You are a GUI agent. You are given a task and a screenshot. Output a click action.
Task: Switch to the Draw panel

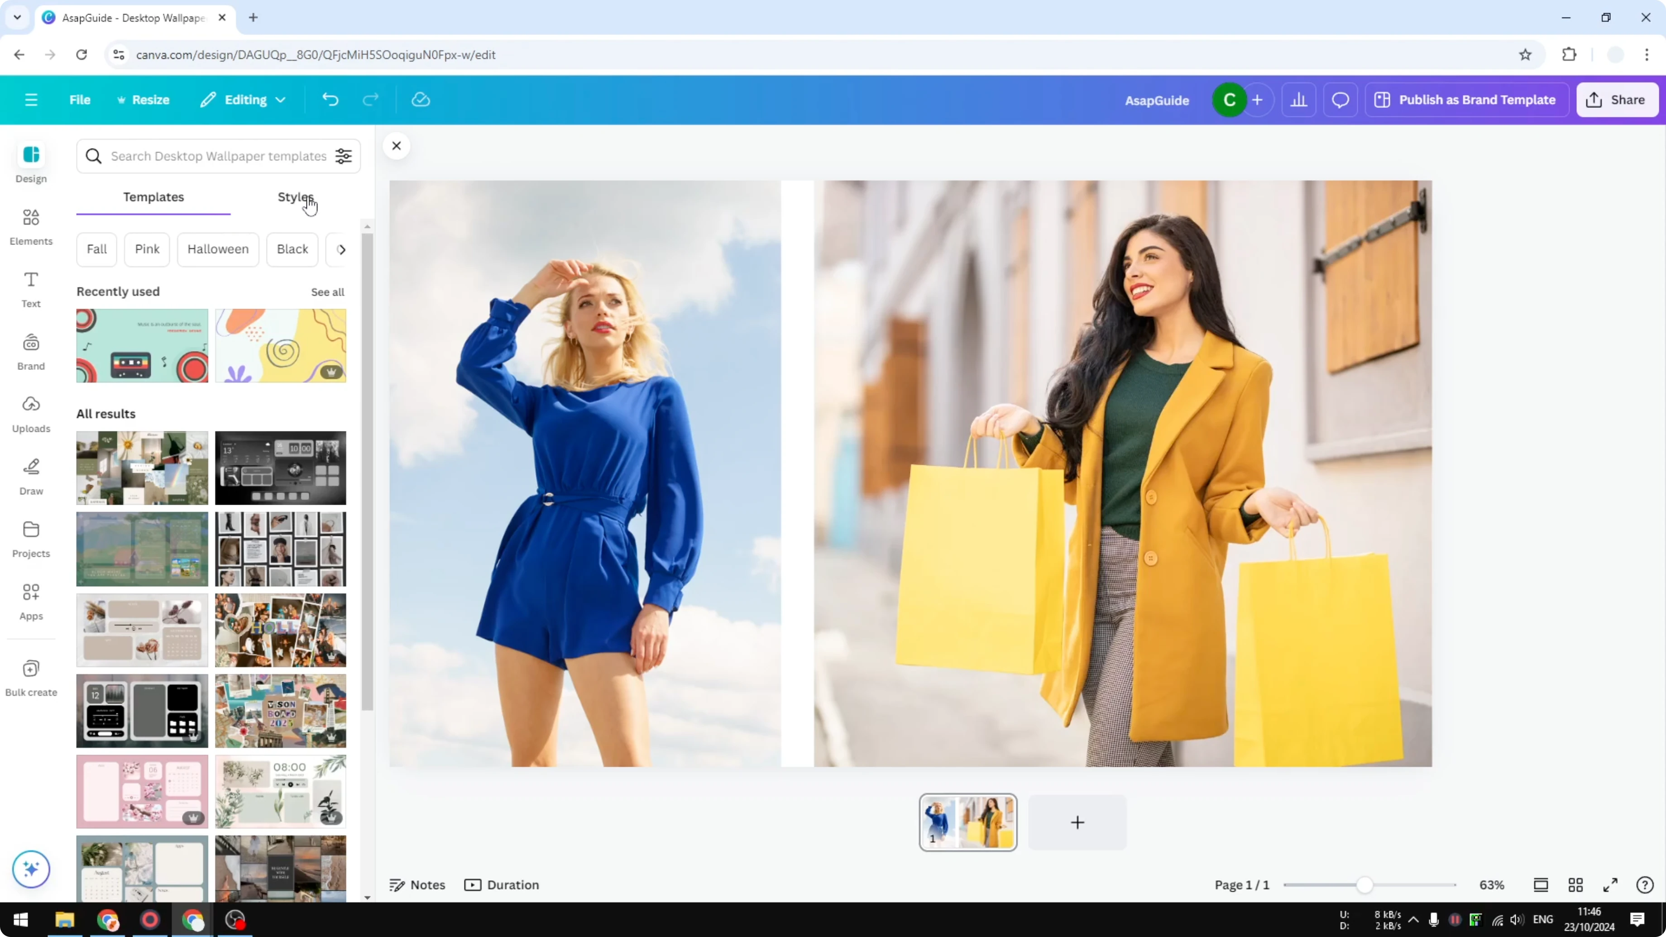[30, 477]
